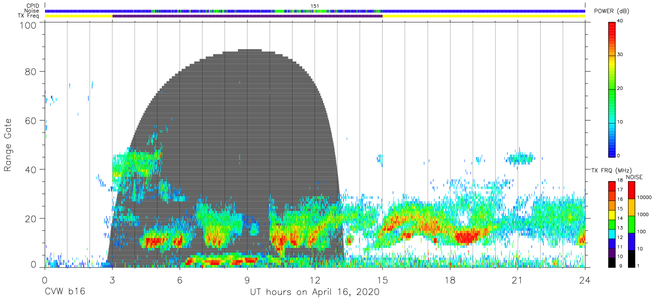Click the 15 tick of TX FRQ legend

(620, 209)
